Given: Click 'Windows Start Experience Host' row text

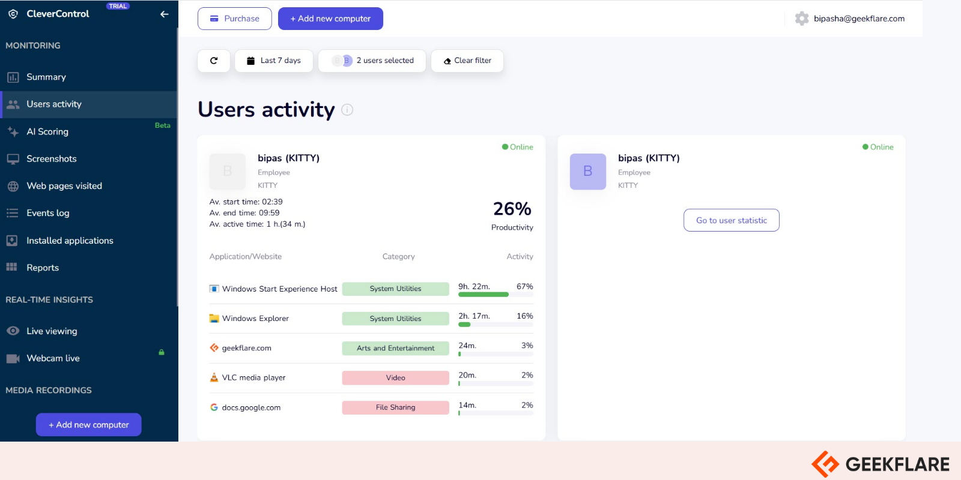Looking at the screenshot, I should tap(279, 289).
